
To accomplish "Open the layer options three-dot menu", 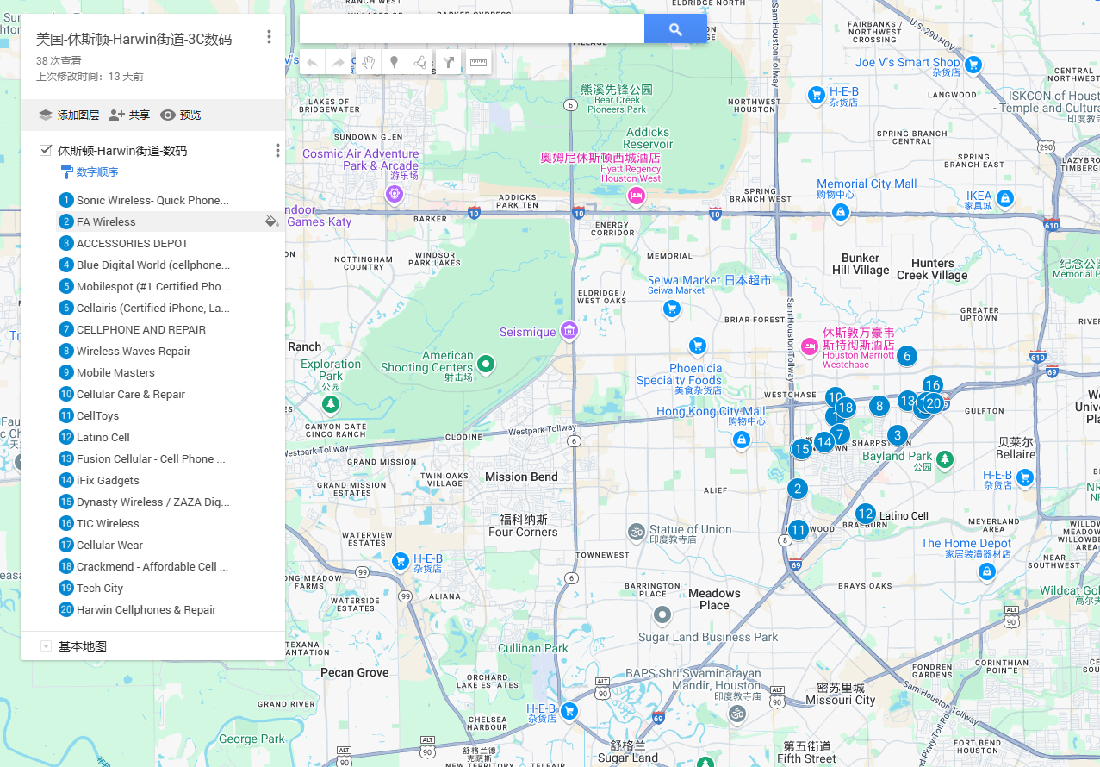I will [277, 151].
